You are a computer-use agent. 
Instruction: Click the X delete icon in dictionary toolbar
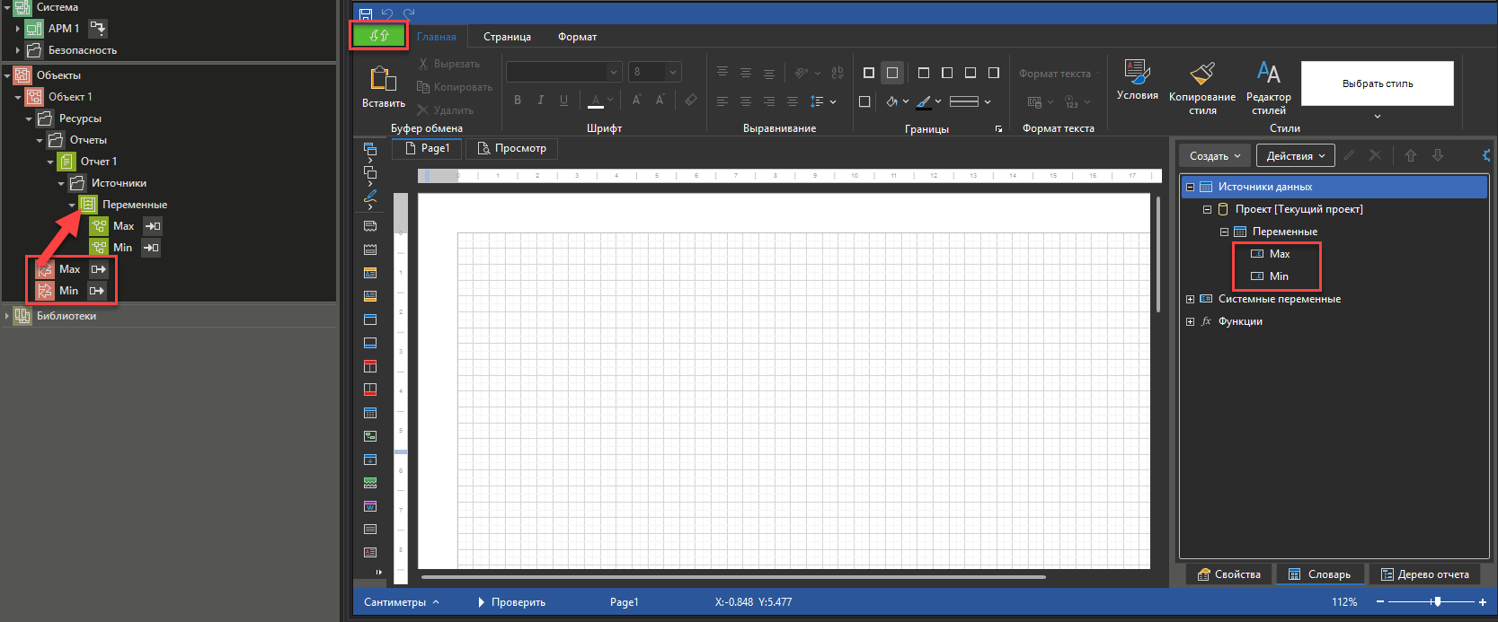pos(1375,155)
